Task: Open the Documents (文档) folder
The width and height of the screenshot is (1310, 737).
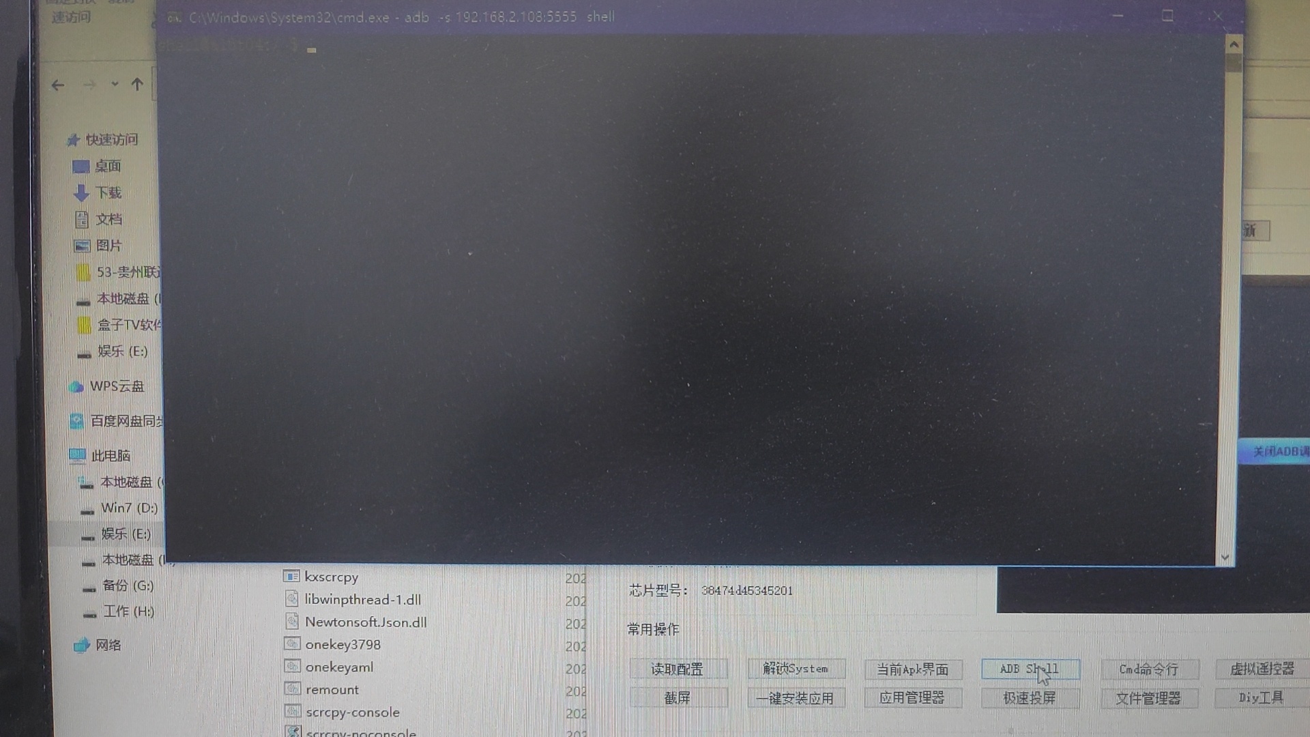Action: coord(108,220)
